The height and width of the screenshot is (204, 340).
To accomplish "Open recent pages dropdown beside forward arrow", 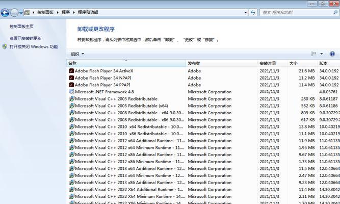I will [x=21, y=13].
